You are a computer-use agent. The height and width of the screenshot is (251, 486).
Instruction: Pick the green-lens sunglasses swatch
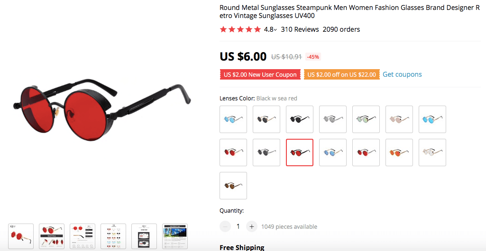click(366, 119)
